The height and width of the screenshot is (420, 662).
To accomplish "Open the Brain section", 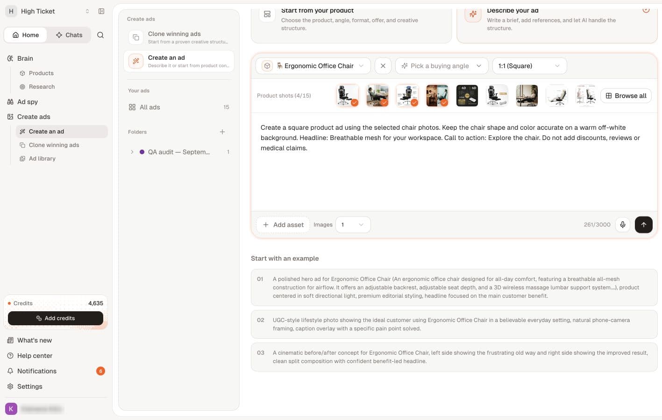I will tap(56, 58).
